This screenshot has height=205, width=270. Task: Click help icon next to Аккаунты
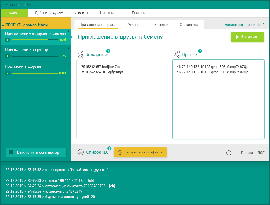pos(108,51)
